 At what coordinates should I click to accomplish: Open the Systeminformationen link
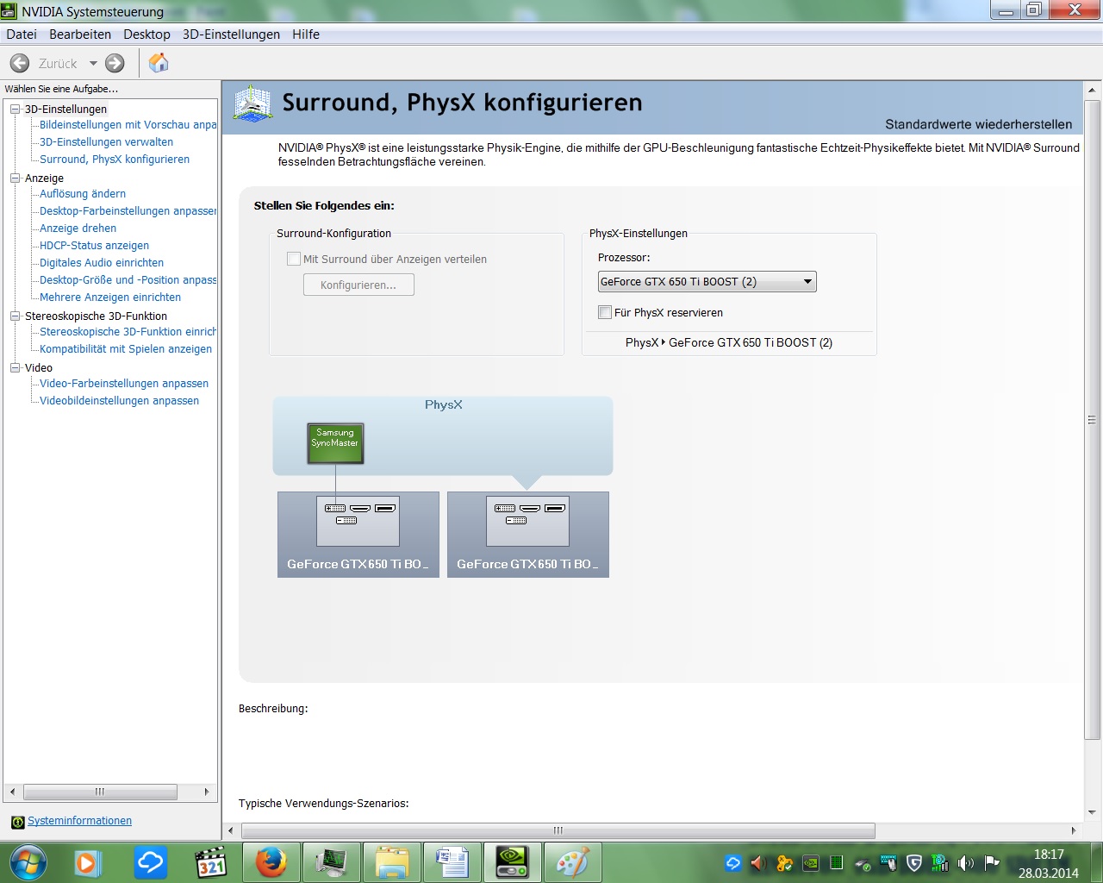point(79,821)
